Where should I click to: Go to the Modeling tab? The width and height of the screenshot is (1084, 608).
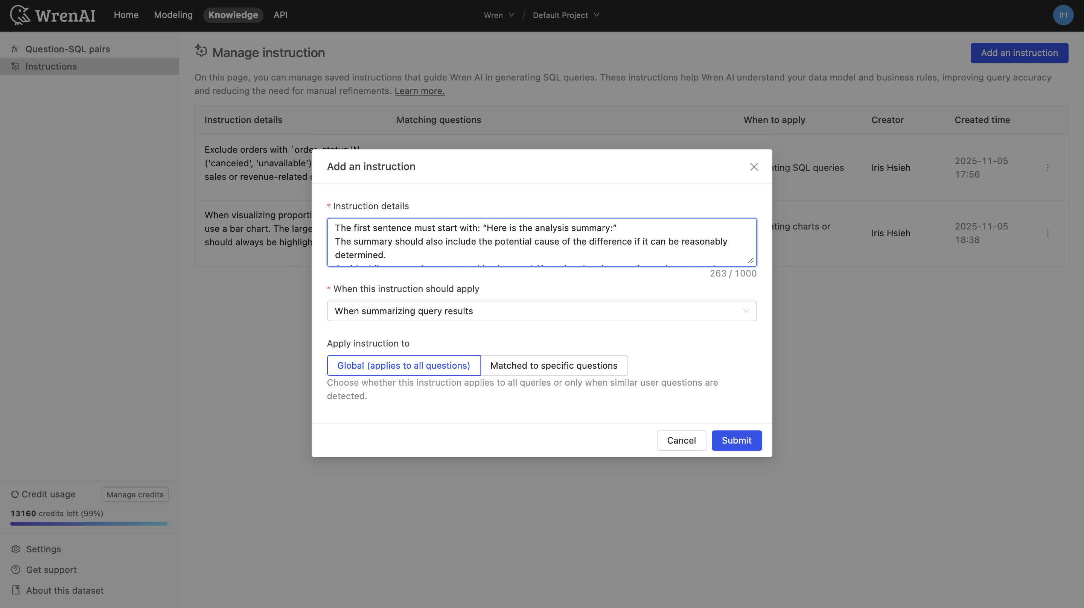(x=173, y=15)
